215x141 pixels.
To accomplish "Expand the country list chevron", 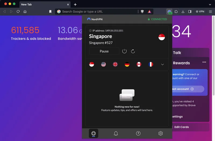I will pos(162,64).
